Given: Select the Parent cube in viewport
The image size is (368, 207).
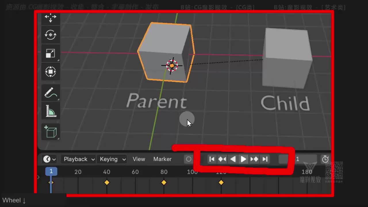Looking at the screenshot, I should tap(166, 53).
